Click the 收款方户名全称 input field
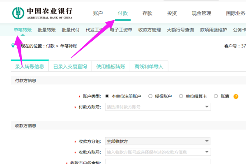The width and height of the screenshot is (246, 164). click(158, 162)
